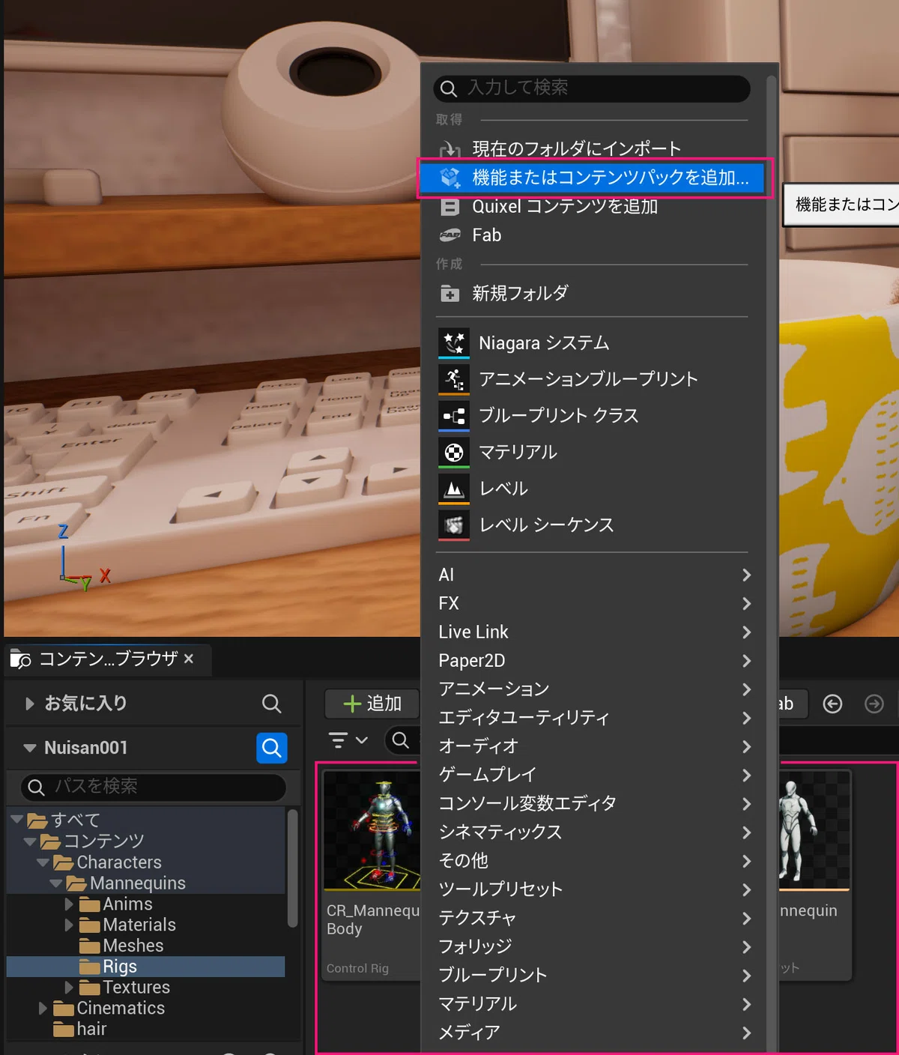The image size is (899, 1055).
Task: Open the その他 submenu
Action: pyautogui.click(x=593, y=861)
